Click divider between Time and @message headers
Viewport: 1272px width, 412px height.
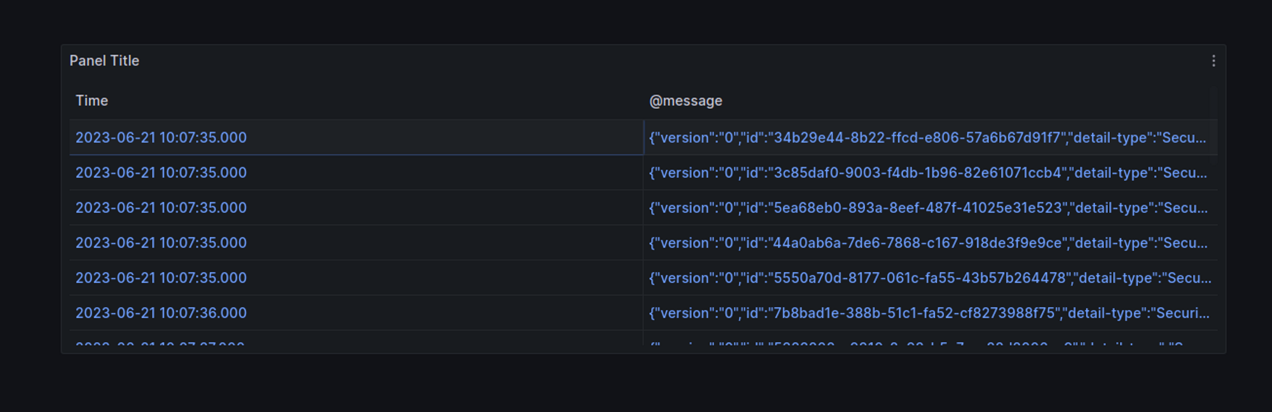(643, 101)
